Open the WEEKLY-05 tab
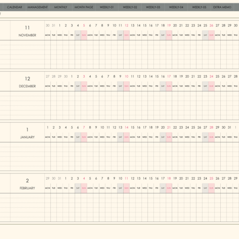This screenshot has height=239, width=239. coord(199,7)
